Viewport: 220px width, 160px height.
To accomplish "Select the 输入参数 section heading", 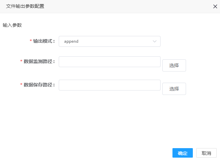I will [x=12, y=25].
